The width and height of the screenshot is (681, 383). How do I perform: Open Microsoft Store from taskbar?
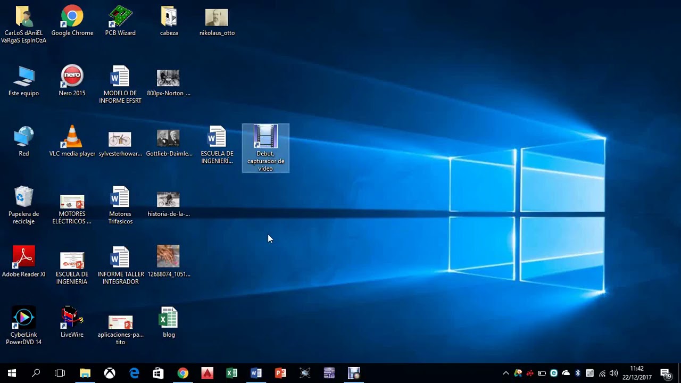pyautogui.click(x=158, y=373)
